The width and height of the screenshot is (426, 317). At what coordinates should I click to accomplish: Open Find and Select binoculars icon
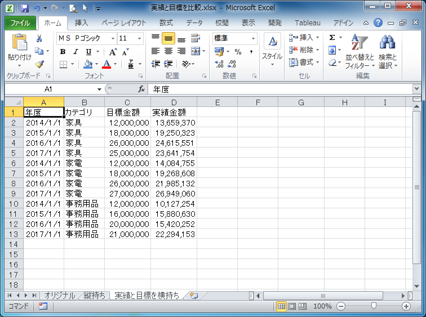[387, 51]
